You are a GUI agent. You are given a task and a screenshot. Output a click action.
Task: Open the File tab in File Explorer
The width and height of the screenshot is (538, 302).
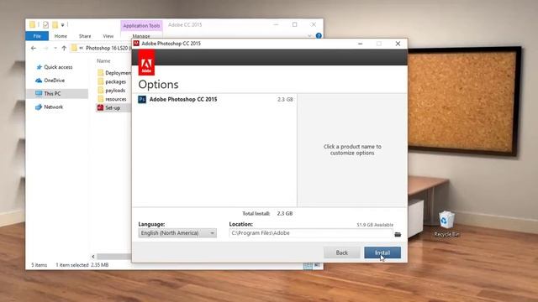pos(37,36)
